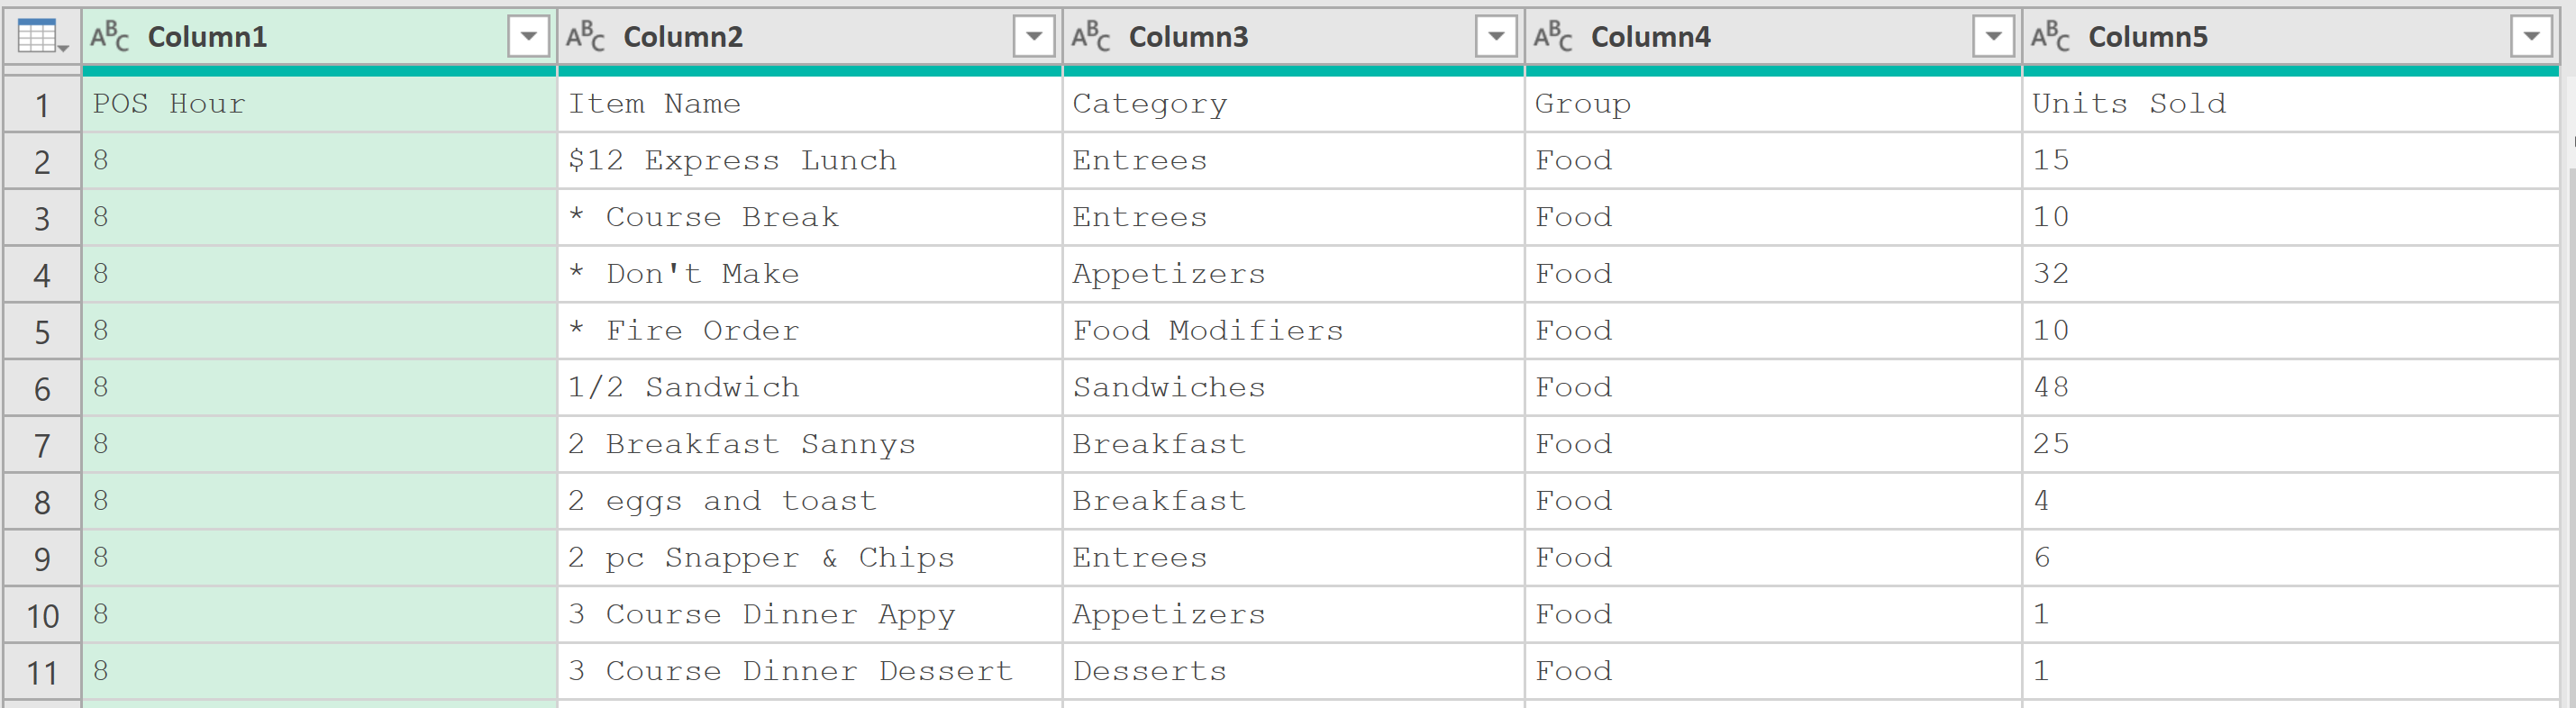Expand the Column4 filter dropdown
This screenshot has height=708, width=2576.
point(1994,37)
